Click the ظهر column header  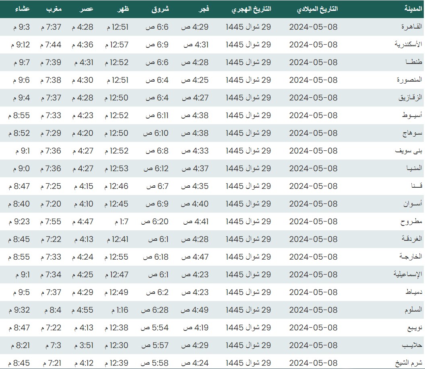(x=122, y=9)
